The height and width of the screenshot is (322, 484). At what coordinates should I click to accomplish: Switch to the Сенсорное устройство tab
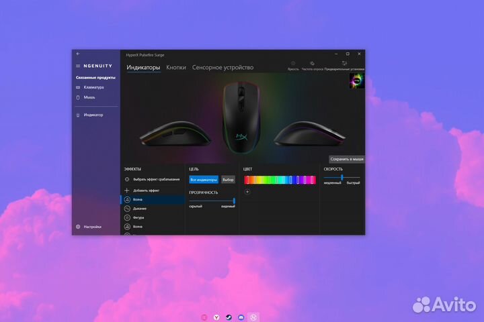(x=223, y=68)
